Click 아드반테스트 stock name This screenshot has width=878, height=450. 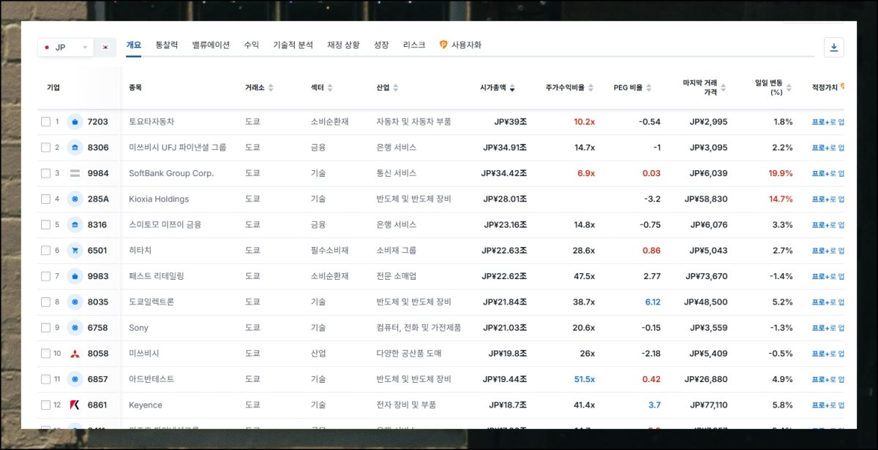coord(151,379)
